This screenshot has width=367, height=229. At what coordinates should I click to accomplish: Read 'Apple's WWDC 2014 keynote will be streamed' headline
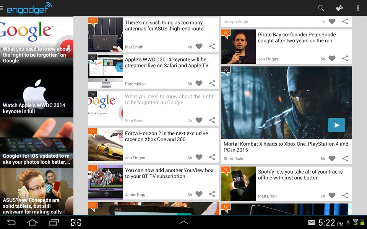tap(167, 63)
